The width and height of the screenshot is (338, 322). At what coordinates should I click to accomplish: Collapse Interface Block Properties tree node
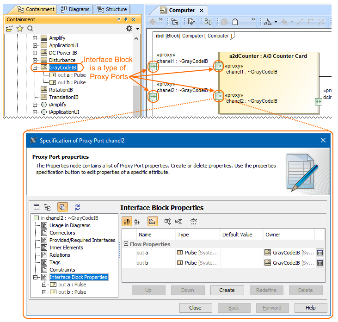35,278
